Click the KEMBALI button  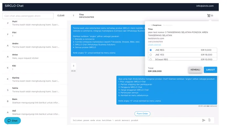pos(195,70)
